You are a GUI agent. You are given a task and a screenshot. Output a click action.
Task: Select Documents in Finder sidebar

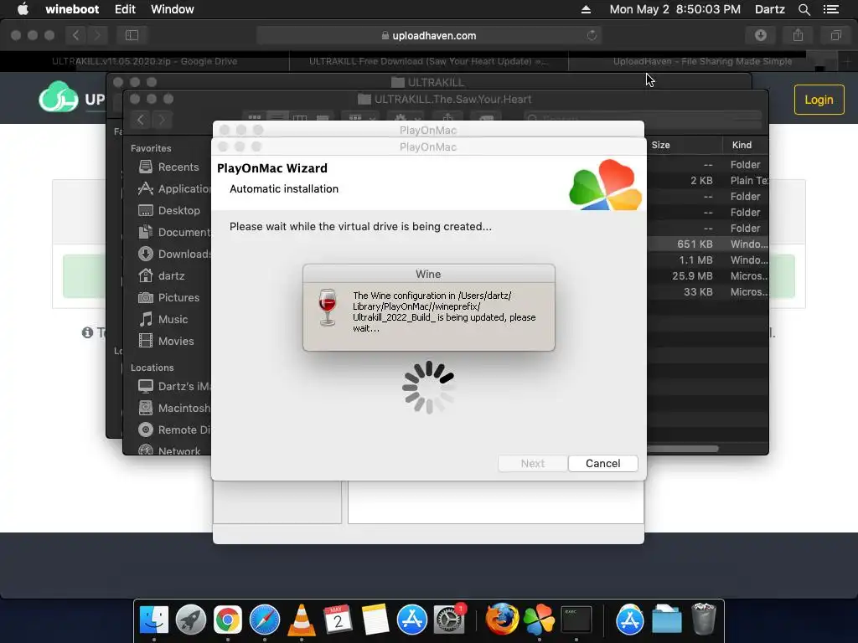point(175,232)
